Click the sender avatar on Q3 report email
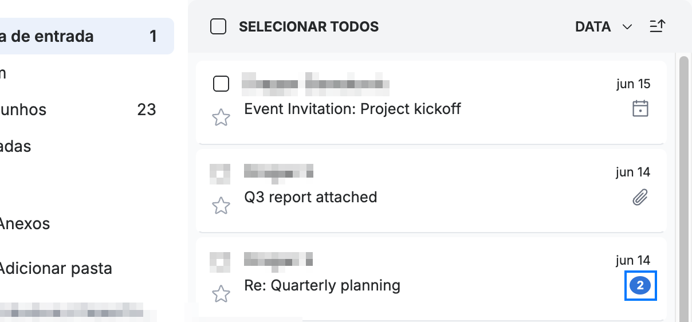 (220, 174)
